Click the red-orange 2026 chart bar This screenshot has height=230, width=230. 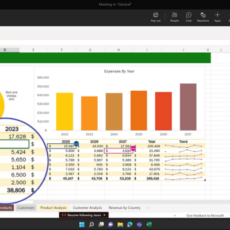tap(163, 111)
